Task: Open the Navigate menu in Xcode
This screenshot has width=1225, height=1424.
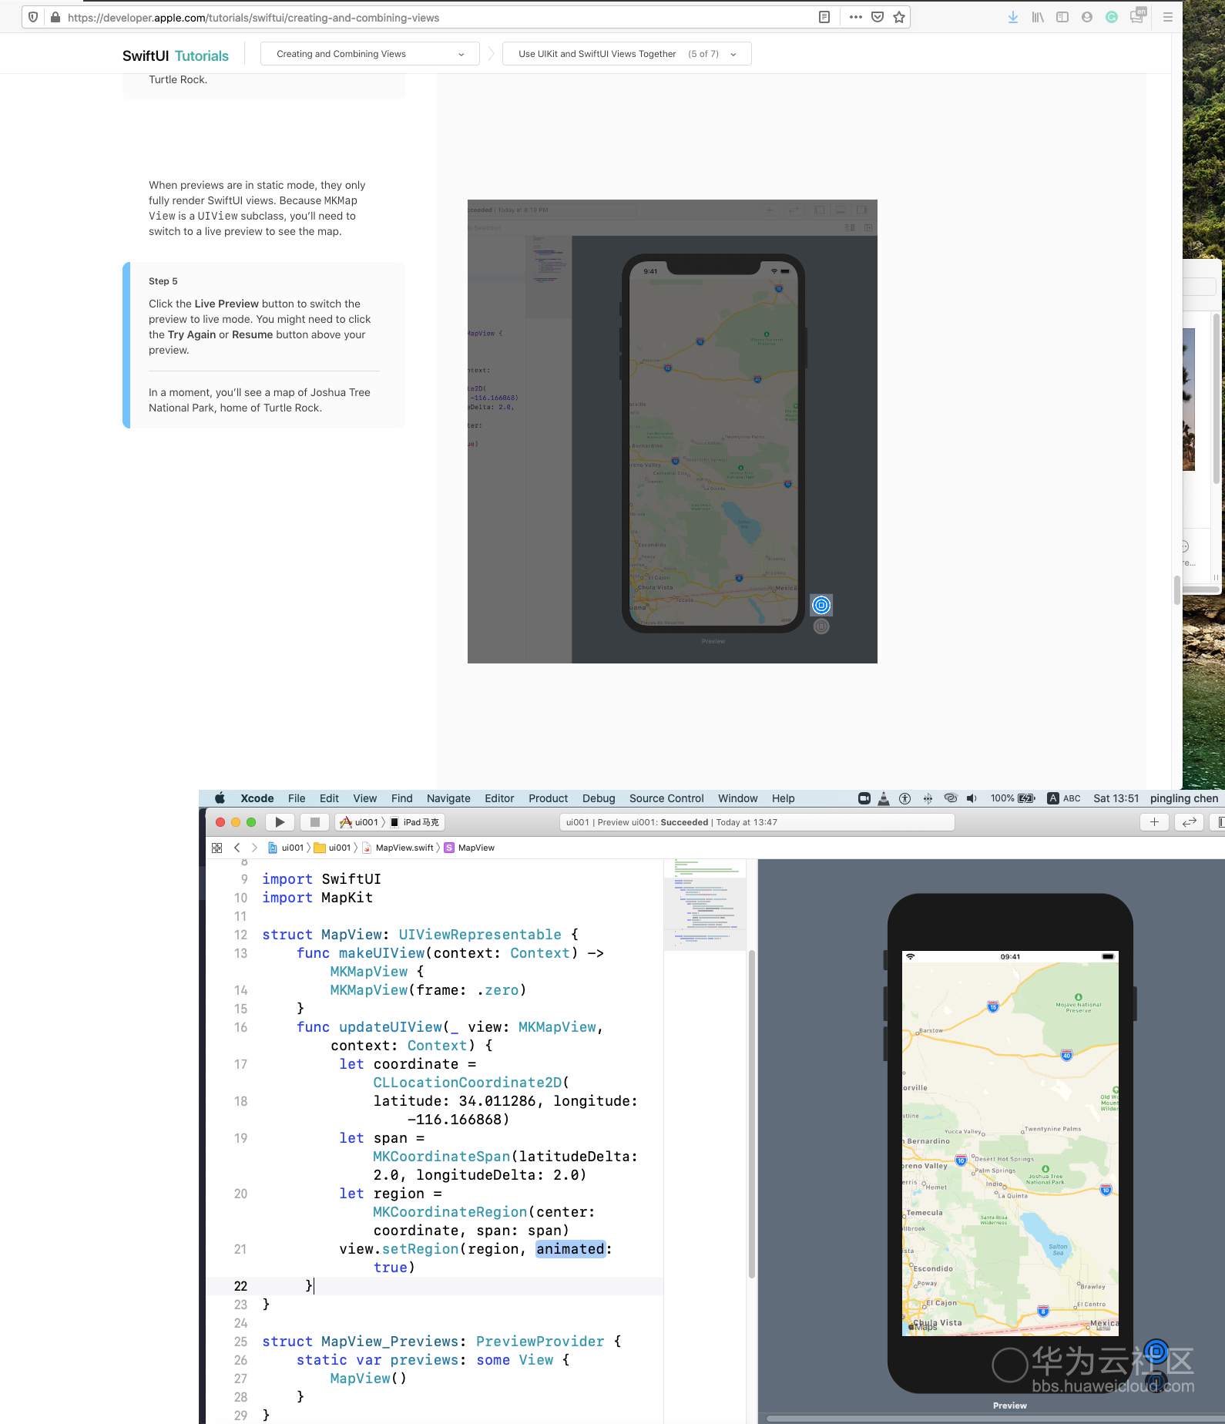Action: 448,798
